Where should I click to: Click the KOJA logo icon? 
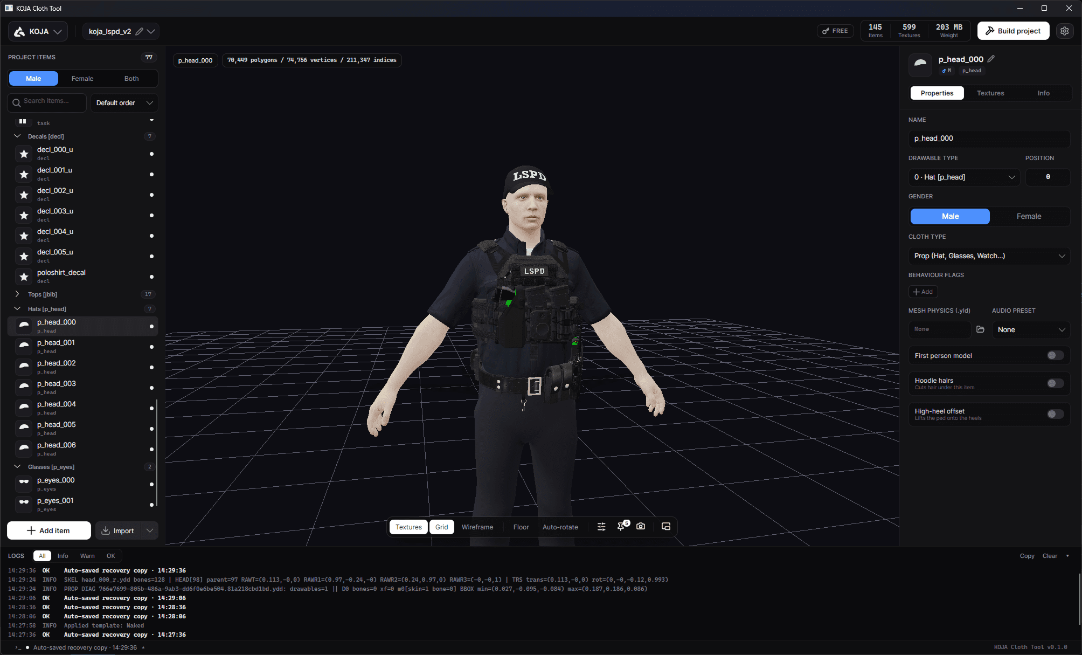coord(19,31)
